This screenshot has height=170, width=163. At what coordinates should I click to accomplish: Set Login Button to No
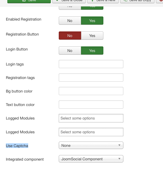click(70, 51)
